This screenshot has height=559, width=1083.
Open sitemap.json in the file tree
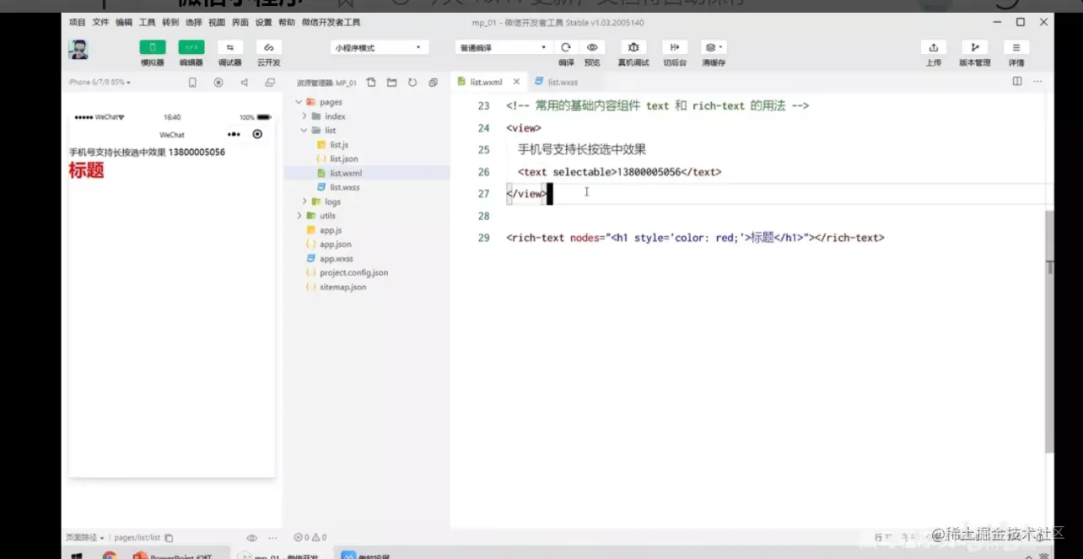342,287
